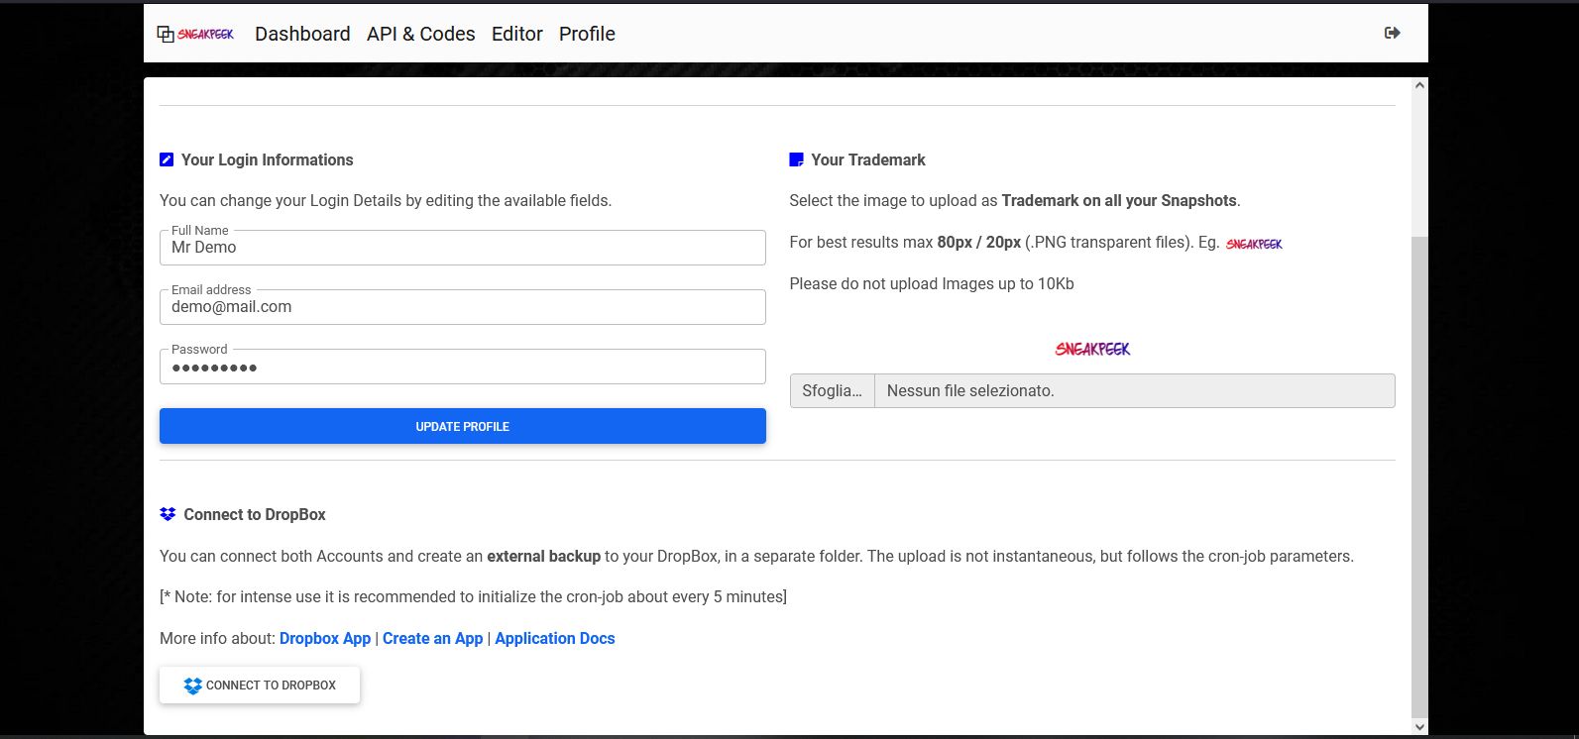Click the current SneakPeek trademark preview image
Screen dimensions: 1579x739
[x=1092, y=349]
